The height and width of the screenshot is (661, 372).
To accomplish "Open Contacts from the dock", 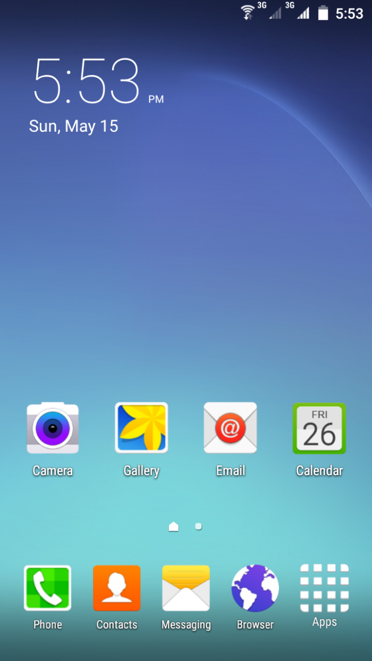I will click(117, 588).
